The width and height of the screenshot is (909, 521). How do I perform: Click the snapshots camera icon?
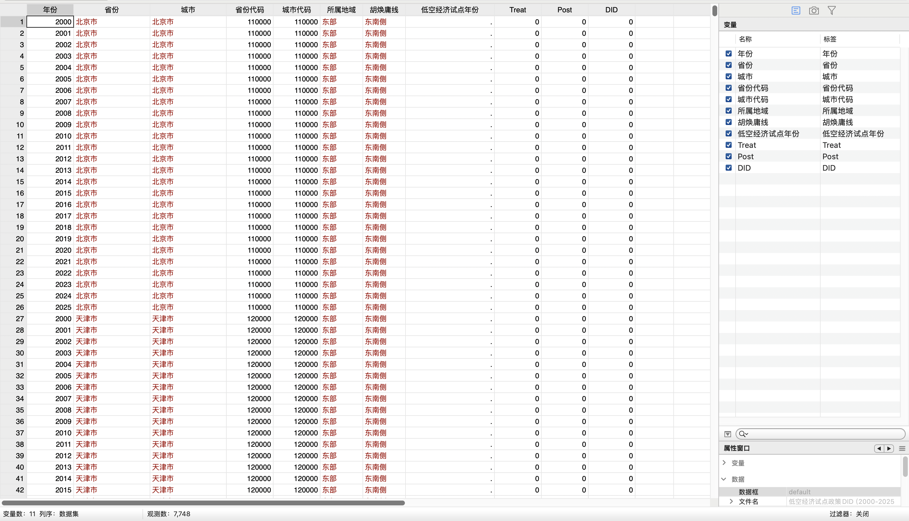coord(813,11)
